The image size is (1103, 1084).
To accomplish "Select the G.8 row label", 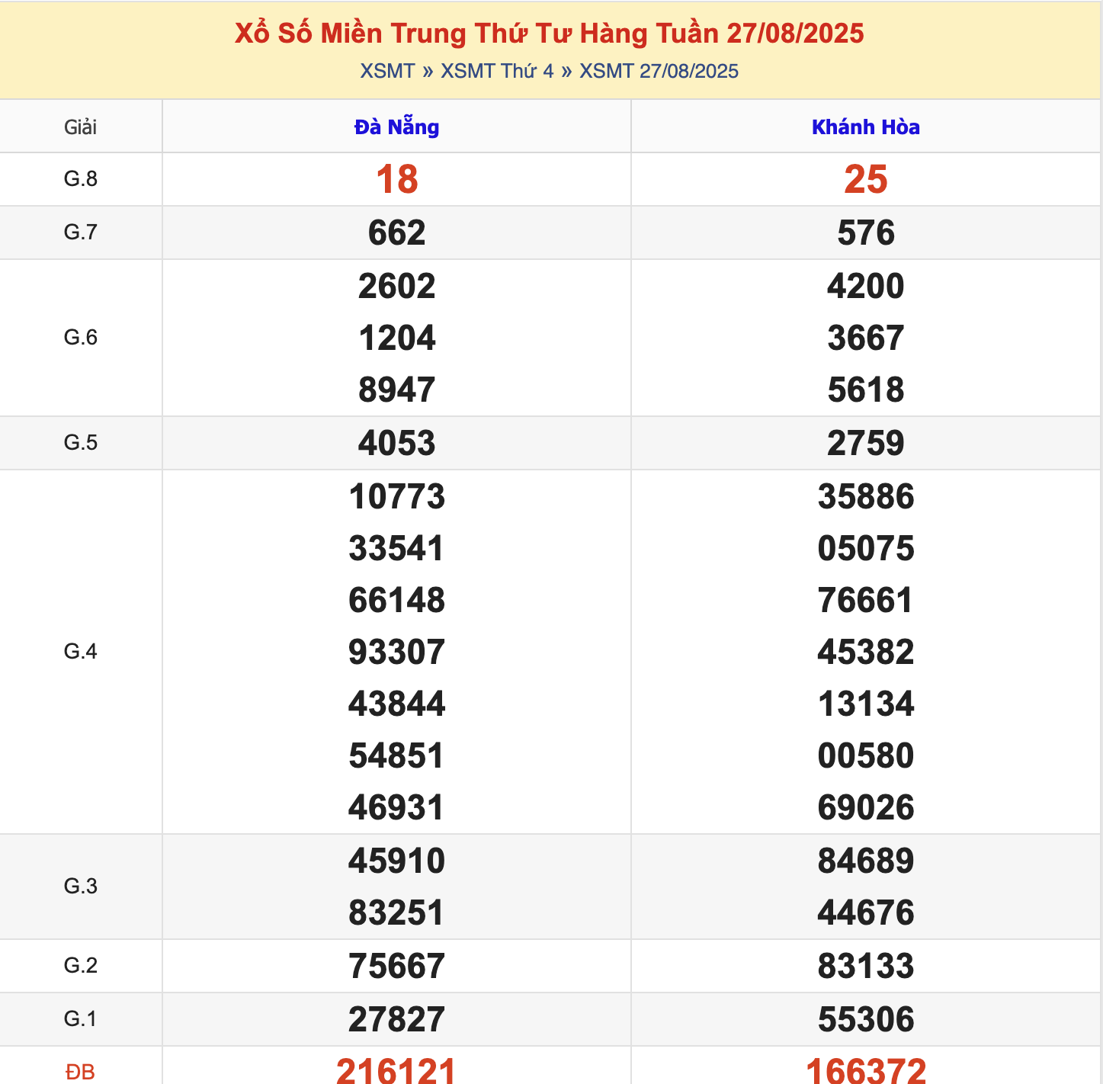I will pos(80,179).
